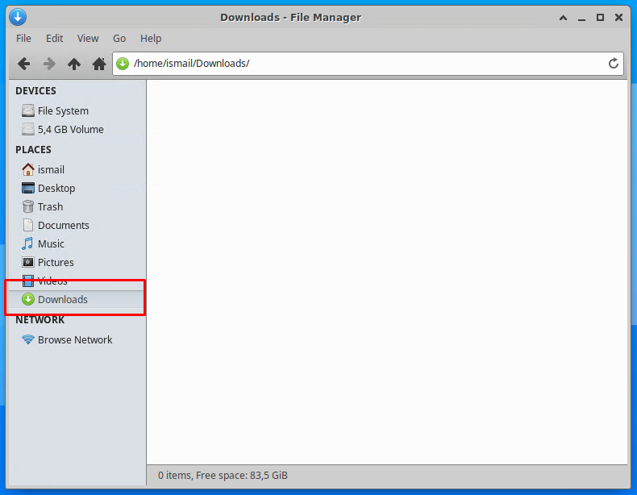Screen dimensions: 637x495
Task: Open Trash label in Places
Action: pos(50,206)
